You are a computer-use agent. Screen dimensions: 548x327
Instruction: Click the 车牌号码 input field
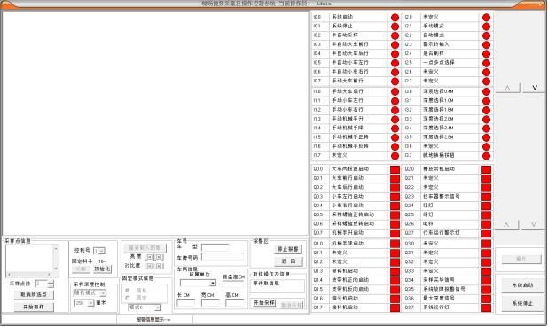pyautogui.click(x=223, y=257)
